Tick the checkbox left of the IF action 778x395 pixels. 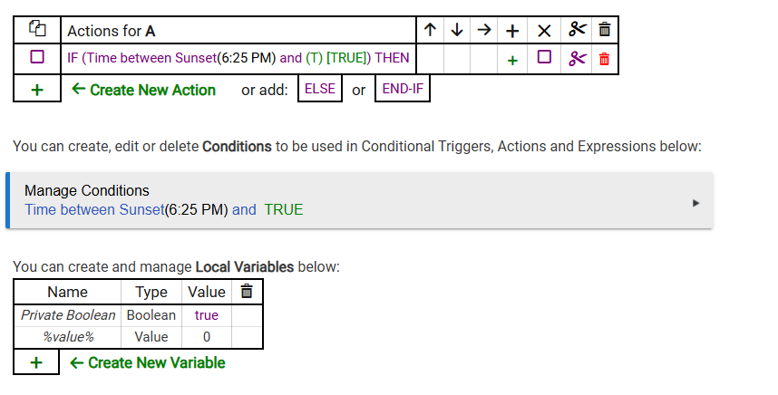[x=37, y=57]
